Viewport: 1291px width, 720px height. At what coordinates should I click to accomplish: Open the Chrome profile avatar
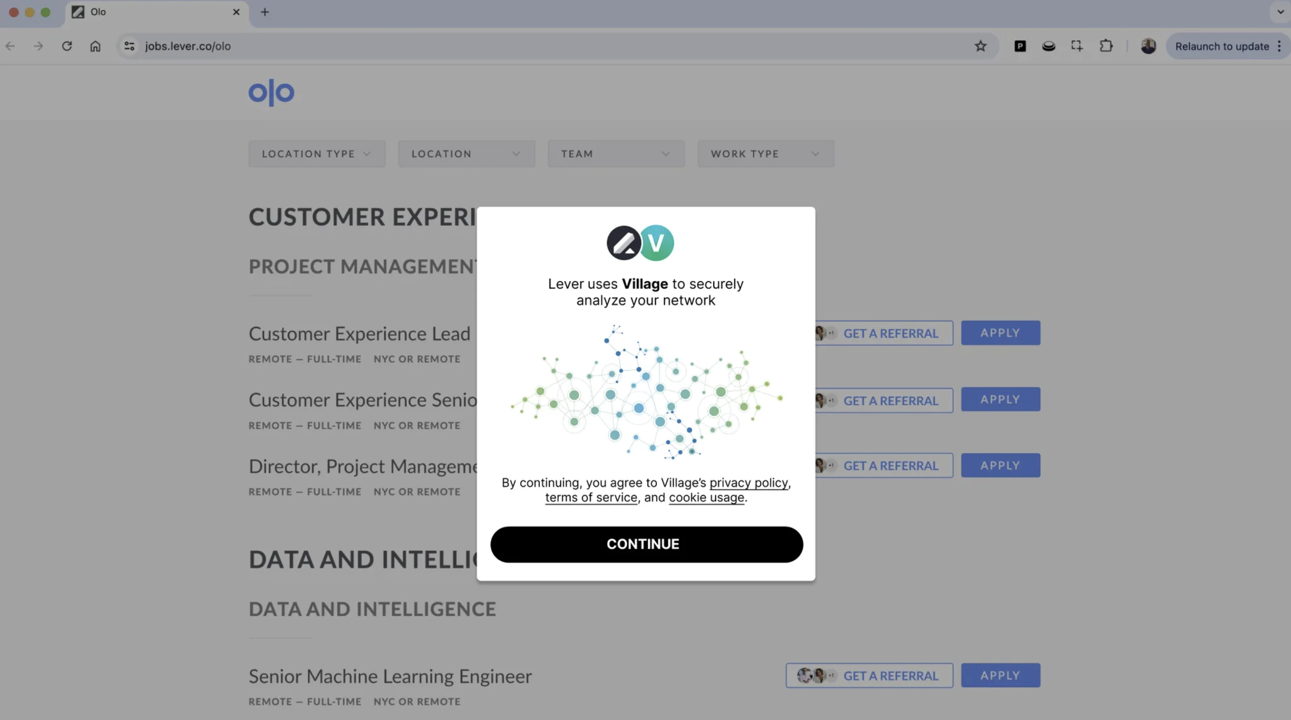(1148, 46)
